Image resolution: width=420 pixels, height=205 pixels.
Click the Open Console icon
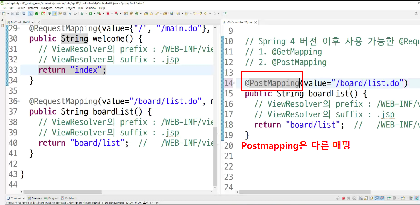(403, 198)
